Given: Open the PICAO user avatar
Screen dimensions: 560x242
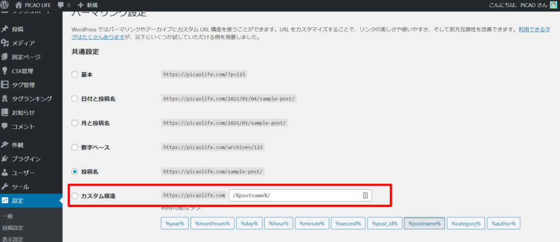Looking at the screenshot, I should tap(553, 5).
